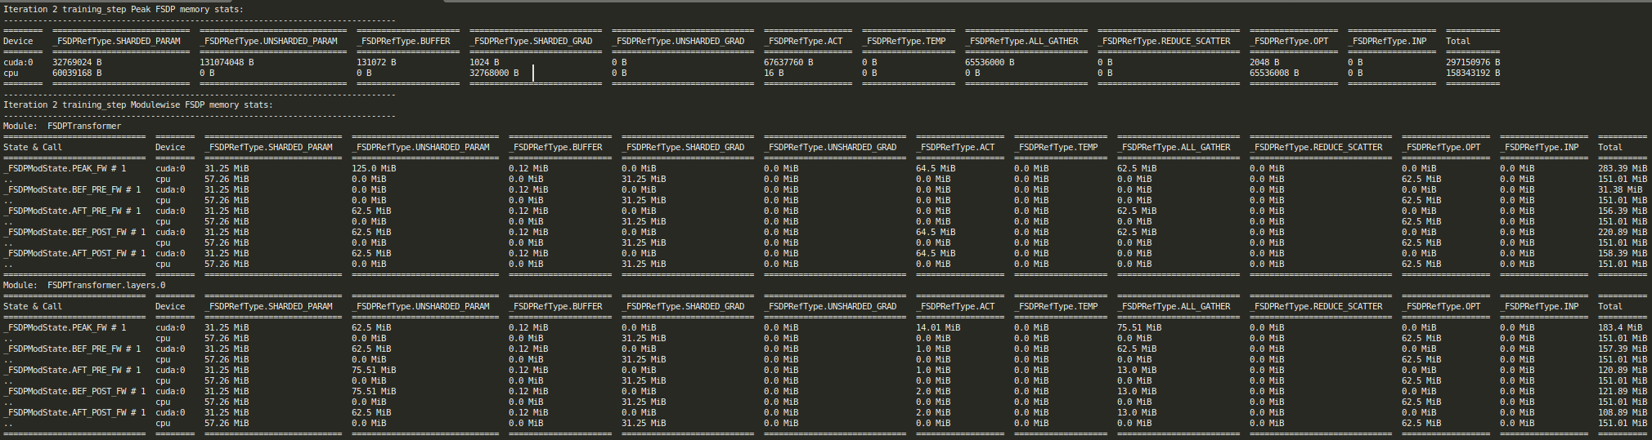Click the cpu total value 158343192 B

(x=1473, y=73)
